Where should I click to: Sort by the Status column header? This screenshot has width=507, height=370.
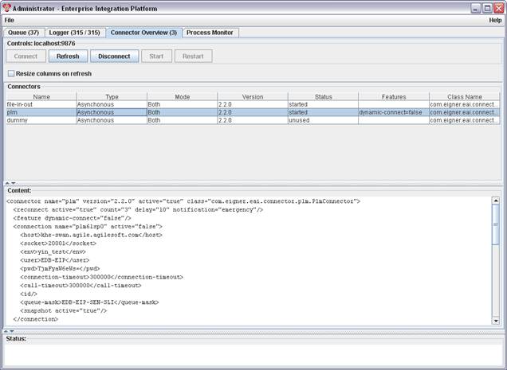coord(324,96)
